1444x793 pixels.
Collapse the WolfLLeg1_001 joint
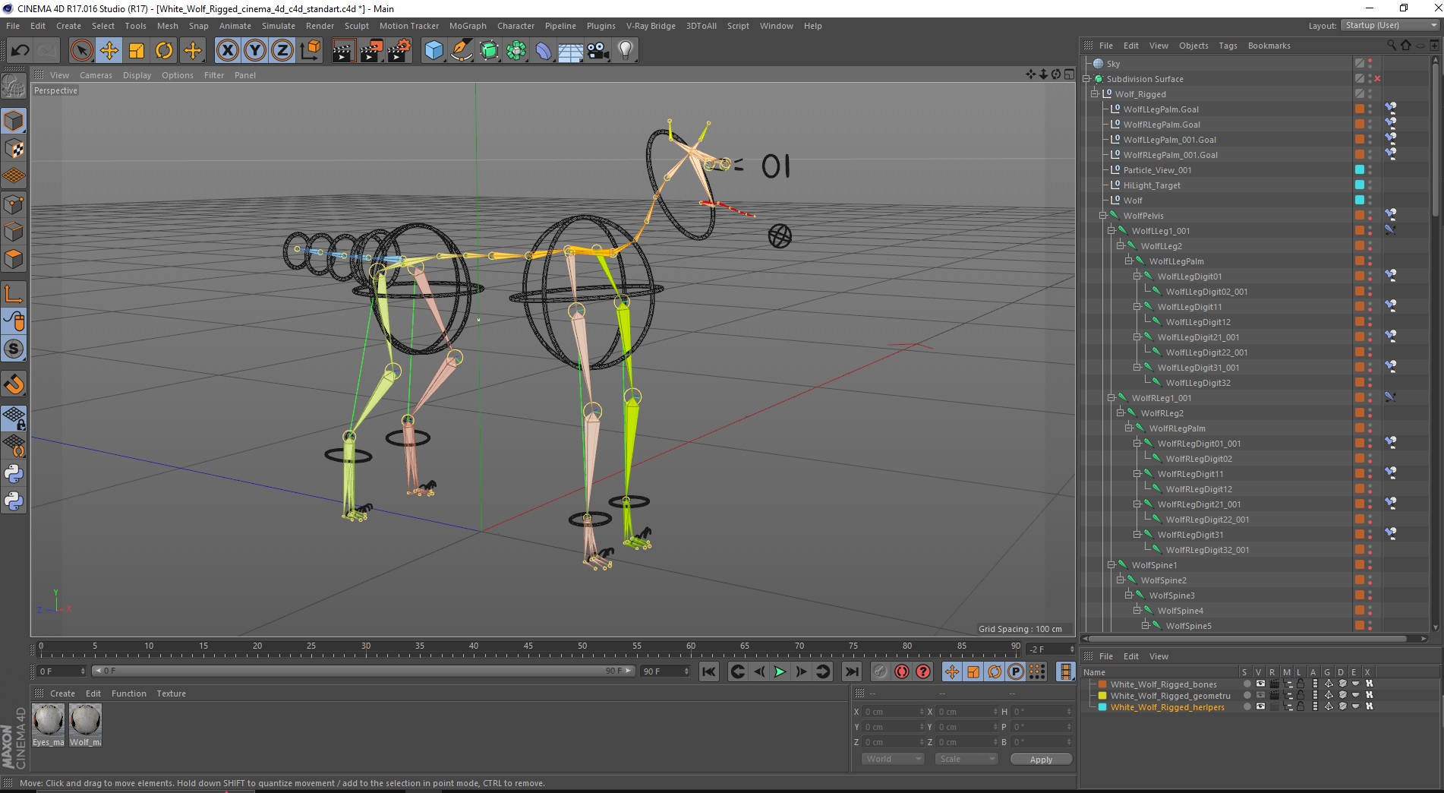1111,231
